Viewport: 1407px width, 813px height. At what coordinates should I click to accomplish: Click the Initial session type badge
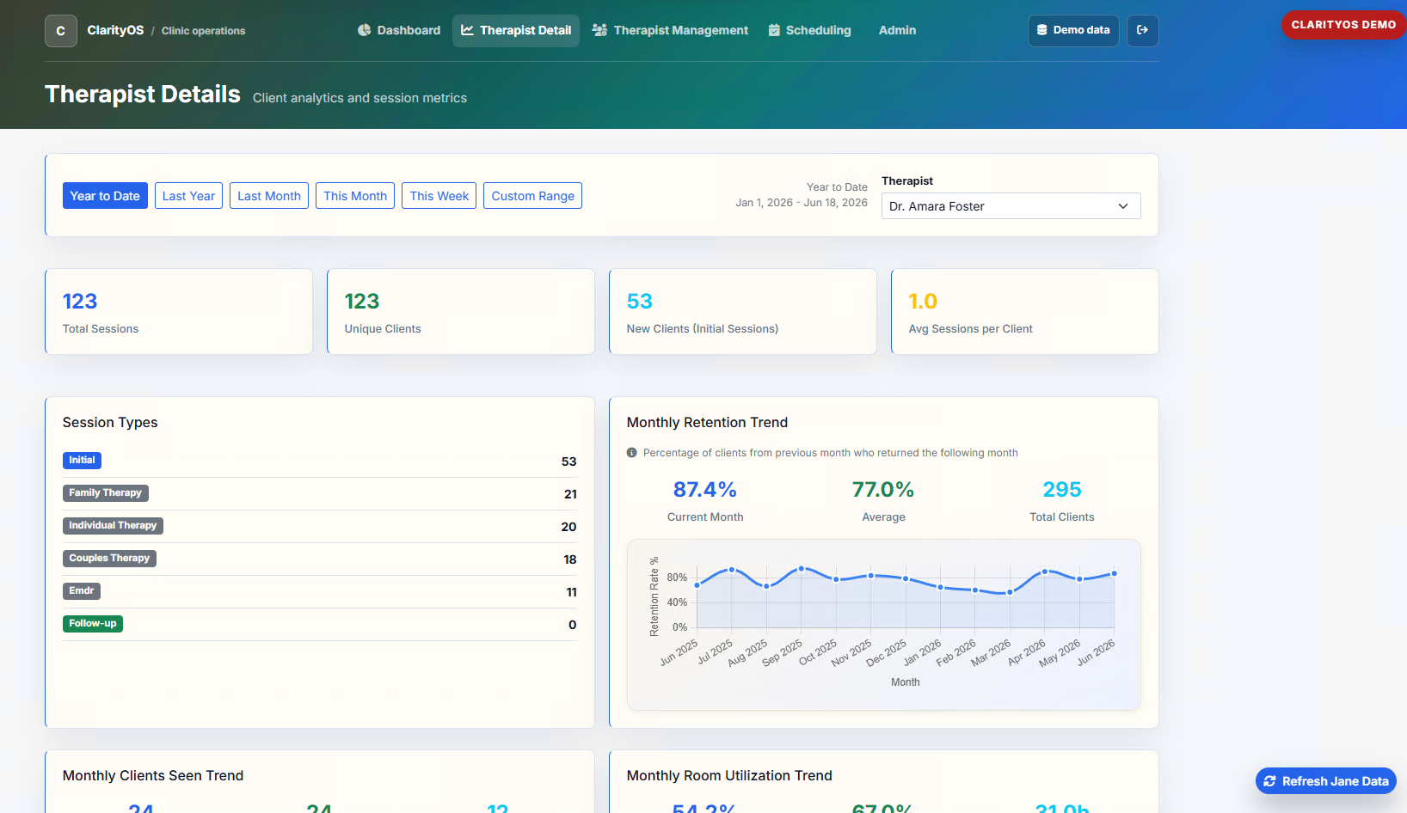[82, 461]
